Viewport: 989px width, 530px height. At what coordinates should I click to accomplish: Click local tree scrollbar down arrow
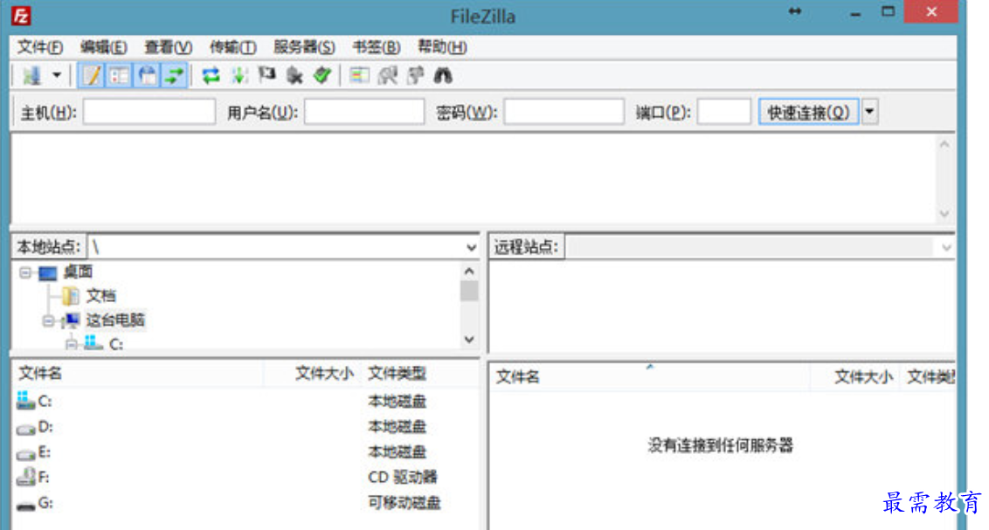point(468,340)
